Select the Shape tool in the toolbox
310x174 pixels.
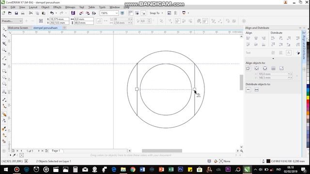[x=4, y=36]
